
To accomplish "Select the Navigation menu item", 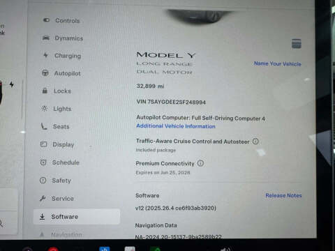I will point(61,235).
